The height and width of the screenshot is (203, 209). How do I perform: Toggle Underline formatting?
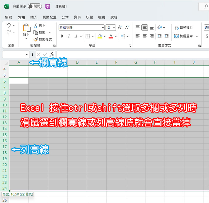coord(76,36)
